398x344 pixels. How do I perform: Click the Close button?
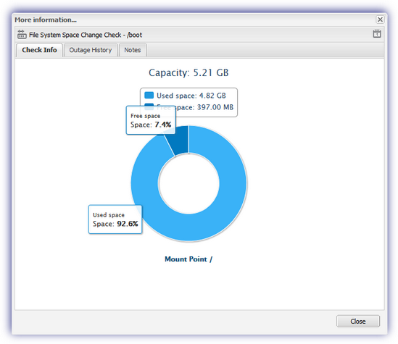click(x=358, y=321)
